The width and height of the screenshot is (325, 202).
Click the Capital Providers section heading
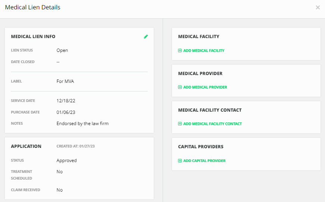click(x=200, y=147)
